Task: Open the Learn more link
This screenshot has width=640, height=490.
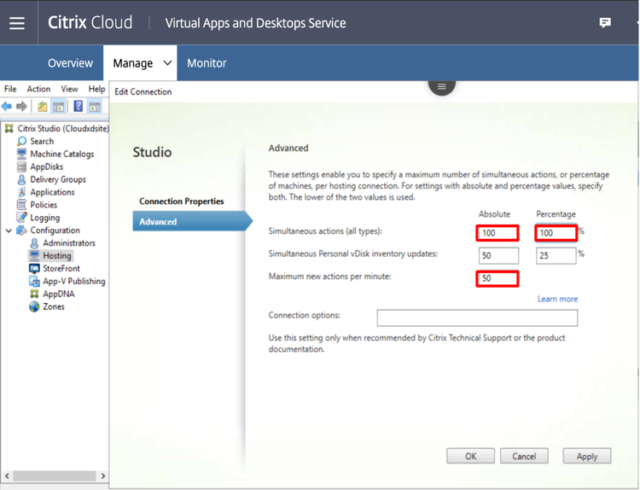Action: click(557, 299)
